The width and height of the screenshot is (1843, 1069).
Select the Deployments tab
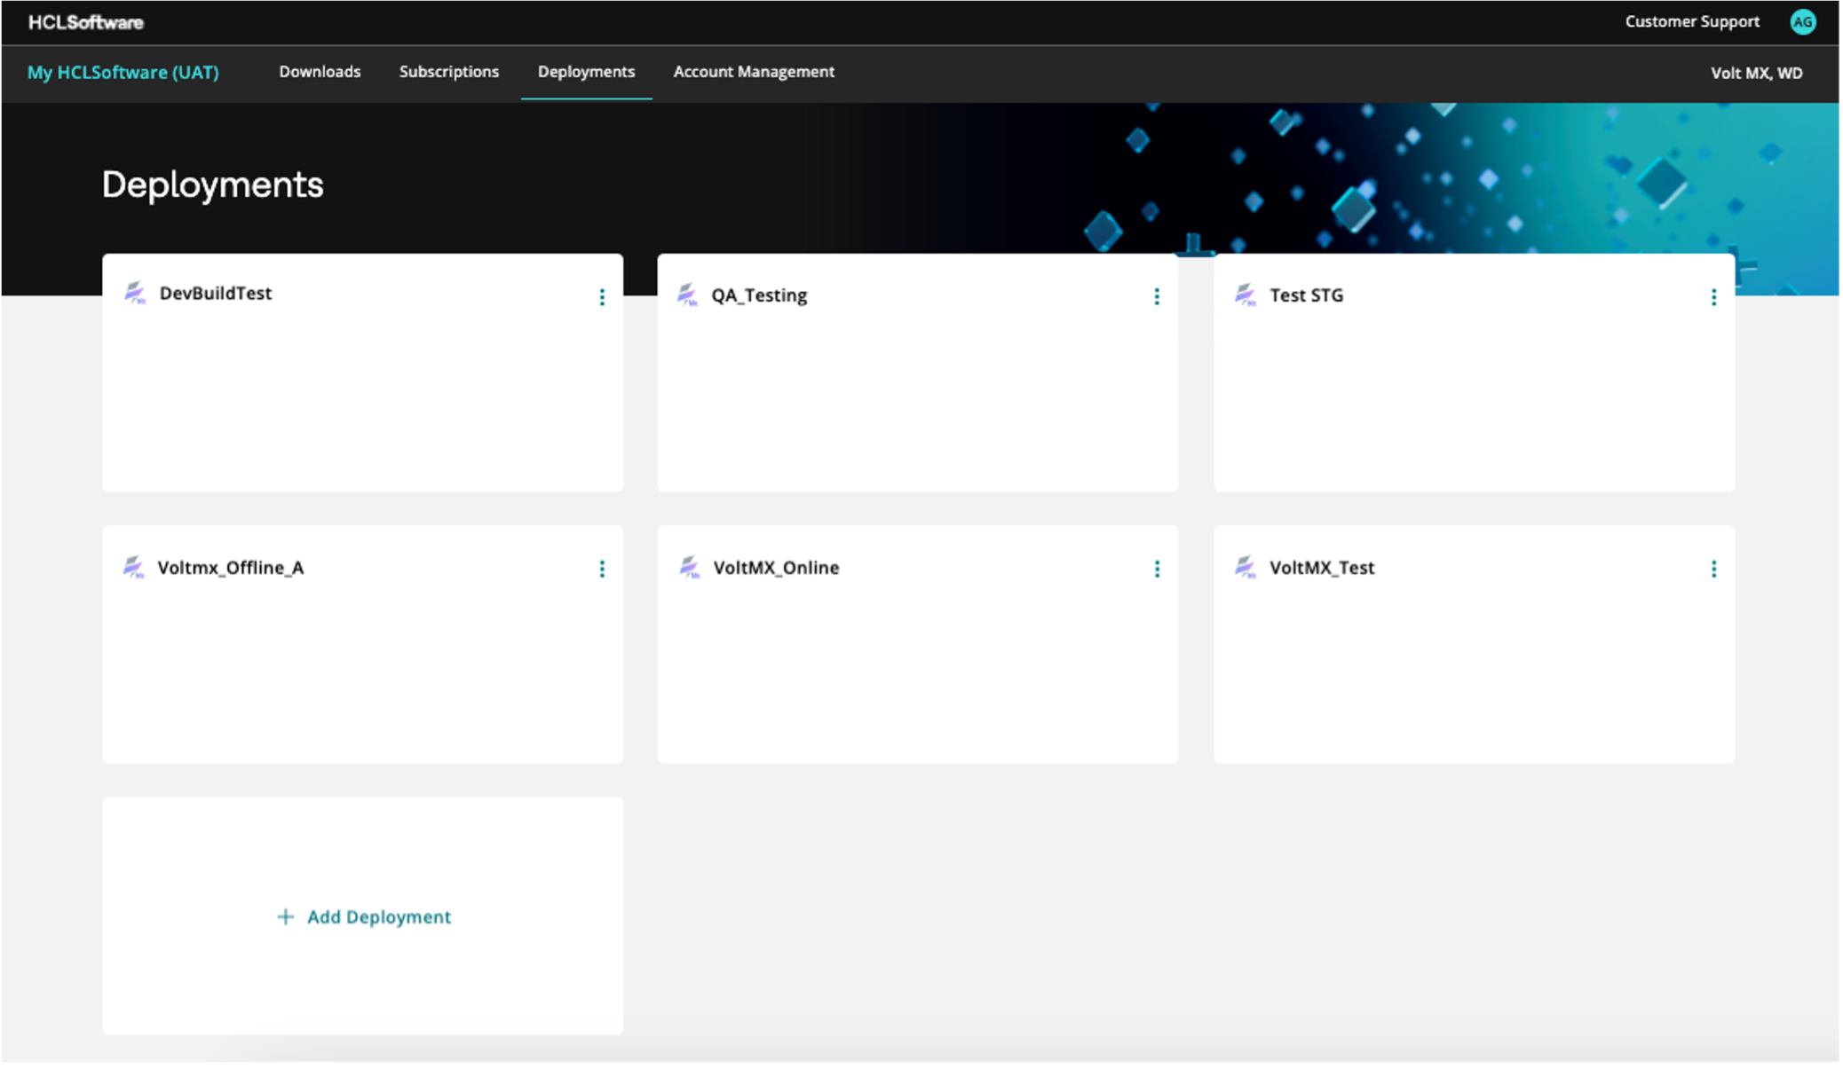(586, 72)
